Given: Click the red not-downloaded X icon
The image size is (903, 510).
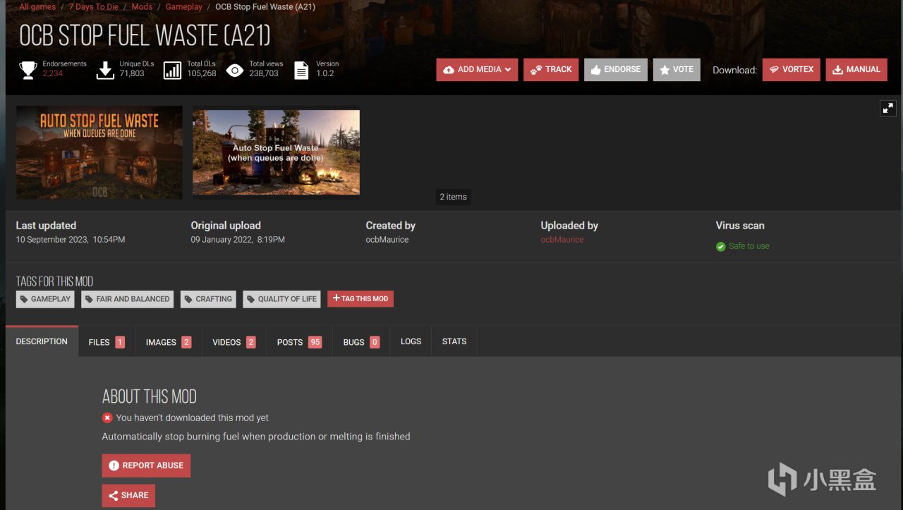Looking at the screenshot, I should pyautogui.click(x=107, y=418).
